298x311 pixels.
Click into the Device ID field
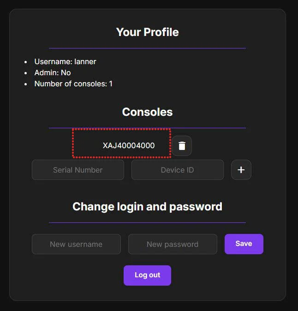pyautogui.click(x=177, y=170)
